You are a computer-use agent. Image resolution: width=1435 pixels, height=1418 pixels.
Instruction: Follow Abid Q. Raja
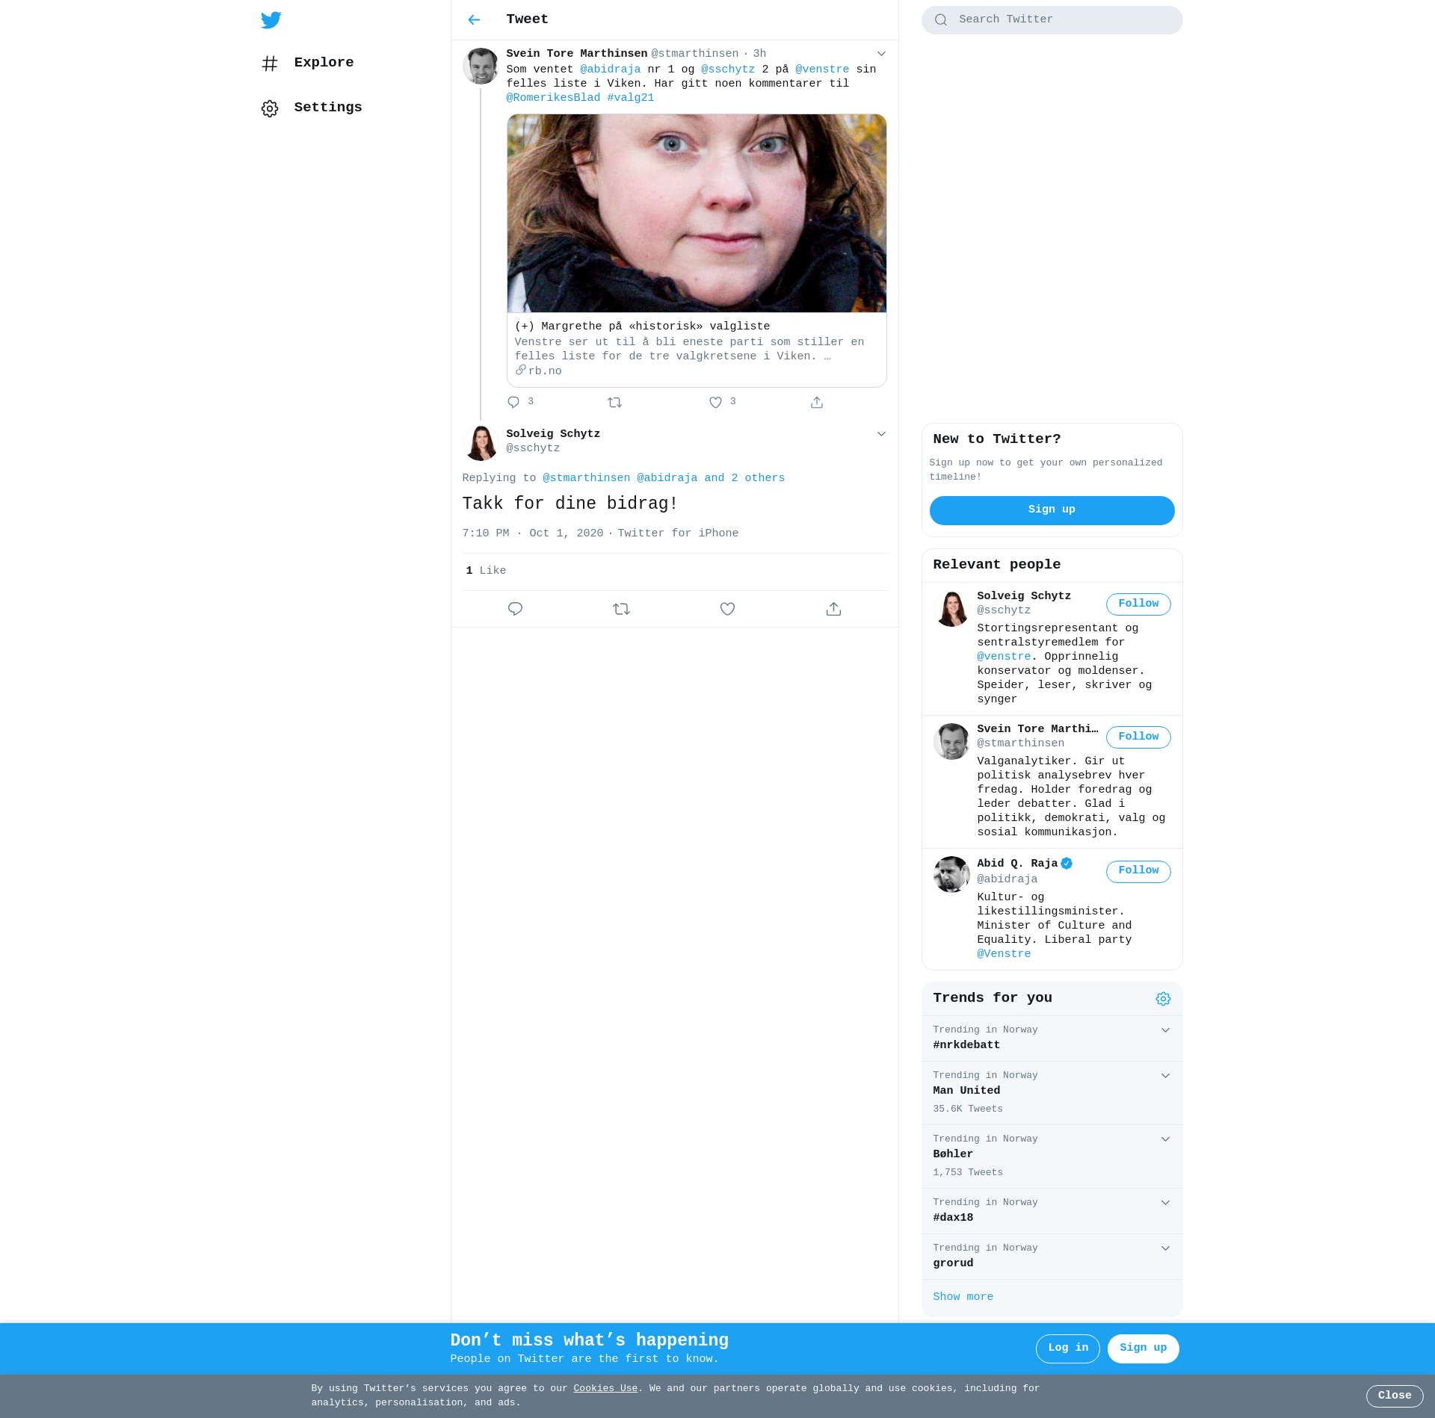[1138, 871]
